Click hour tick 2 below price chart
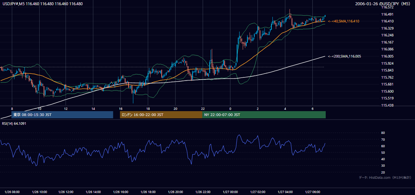Screen dimensions: 415x195 click(x=258, y=109)
